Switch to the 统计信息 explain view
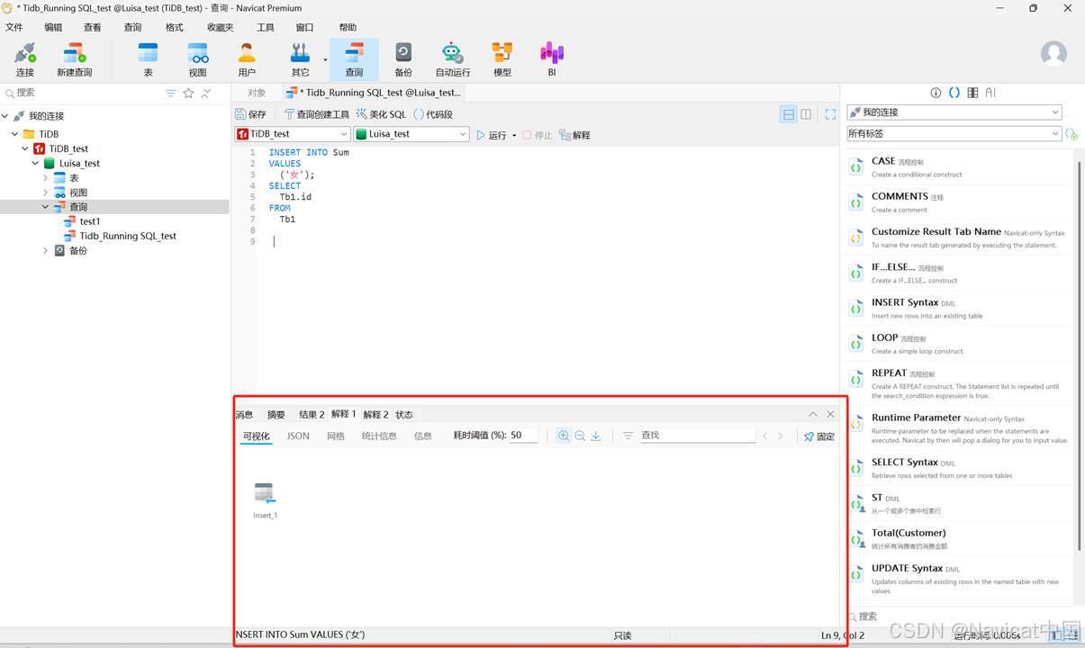Image resolution: width=1085 pixels, height=648 pixels. coord(379,436)
